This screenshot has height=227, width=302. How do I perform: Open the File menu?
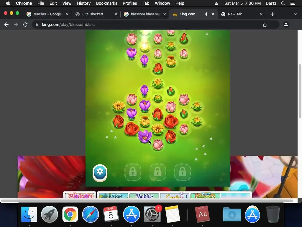click(41, 3)
